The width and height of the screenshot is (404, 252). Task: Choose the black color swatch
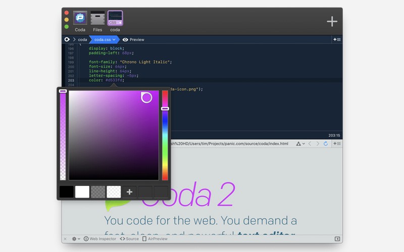click(x=67, y=192)
